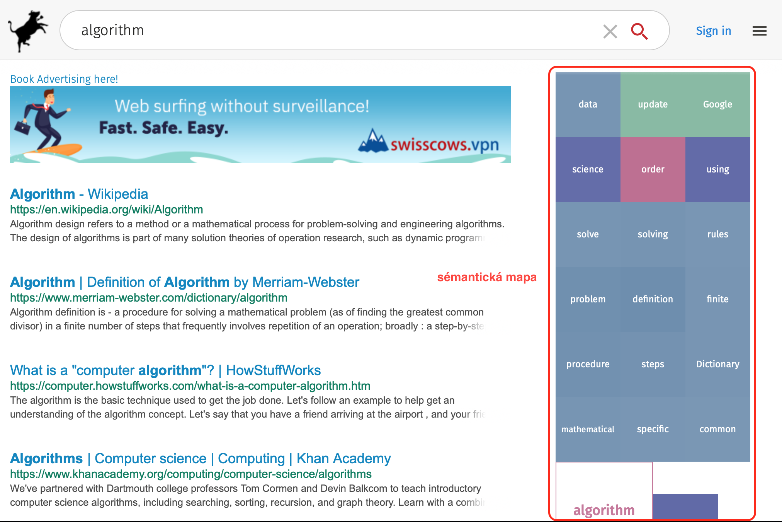
Task: Select the 'Google' tile in semantic map
Action: (x=717, y=104)
